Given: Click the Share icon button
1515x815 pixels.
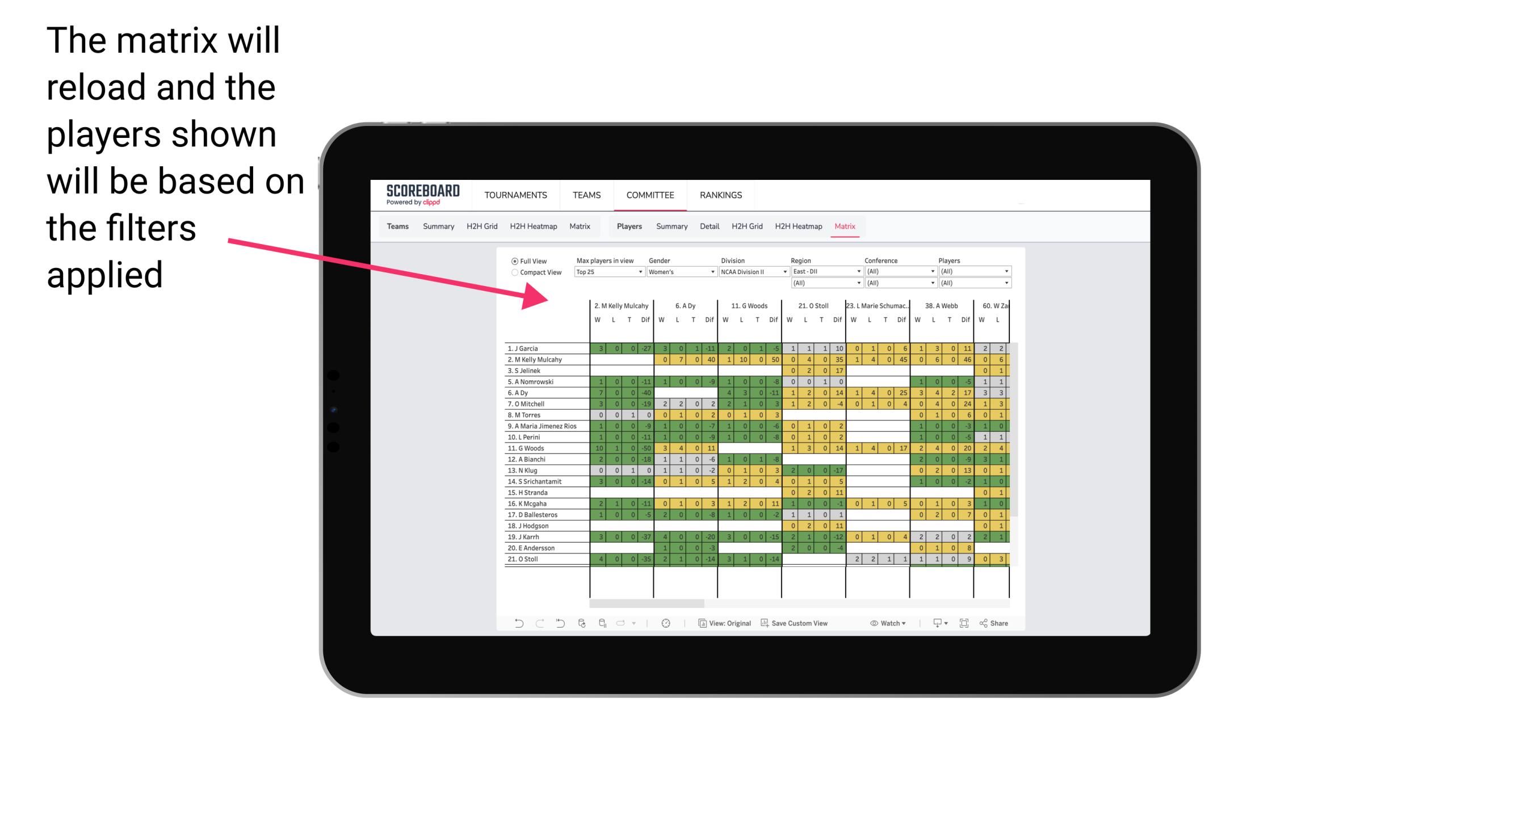Looking at the screenshot, I should coord(991,623).
